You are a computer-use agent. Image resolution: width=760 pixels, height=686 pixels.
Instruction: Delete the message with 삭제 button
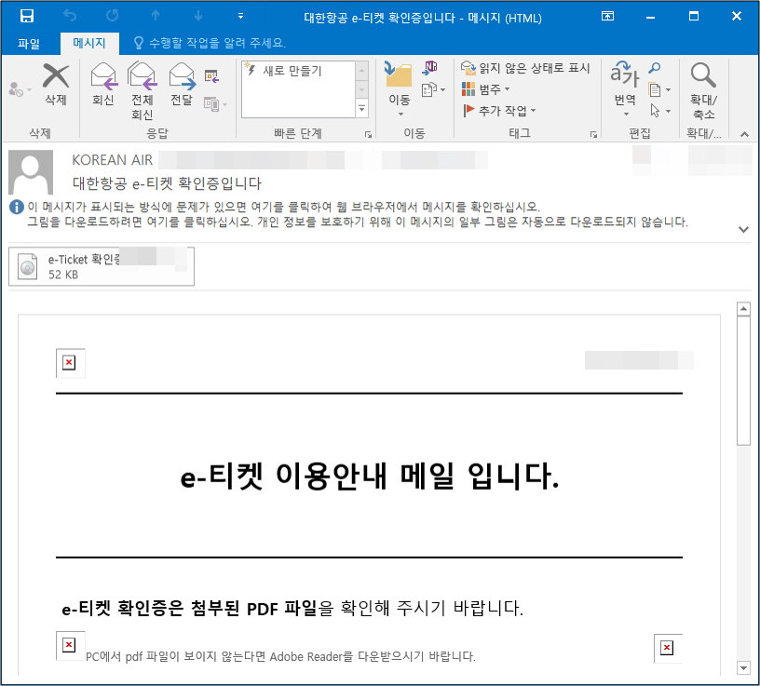[x=56, y=85]
